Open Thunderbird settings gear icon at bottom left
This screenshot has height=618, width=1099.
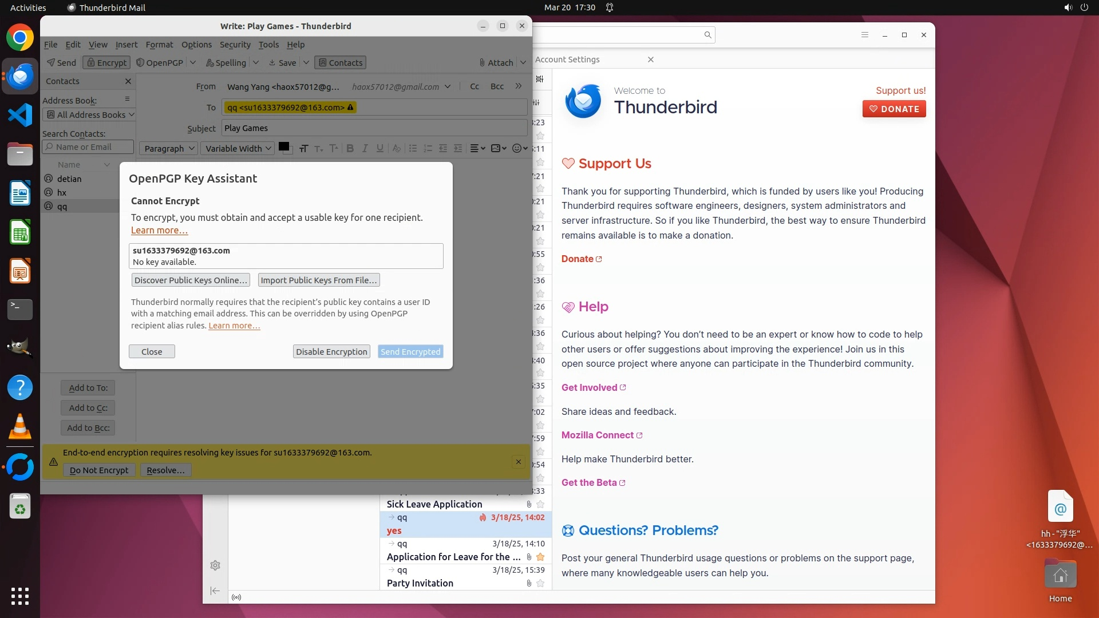(215, 565)
